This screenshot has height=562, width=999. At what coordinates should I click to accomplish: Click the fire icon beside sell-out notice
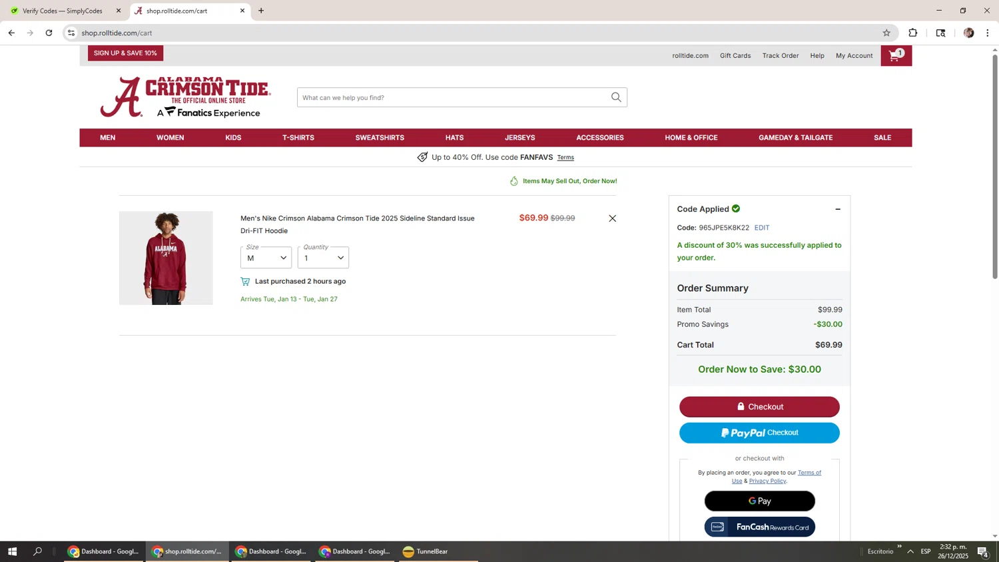click(x=513, y=181)
